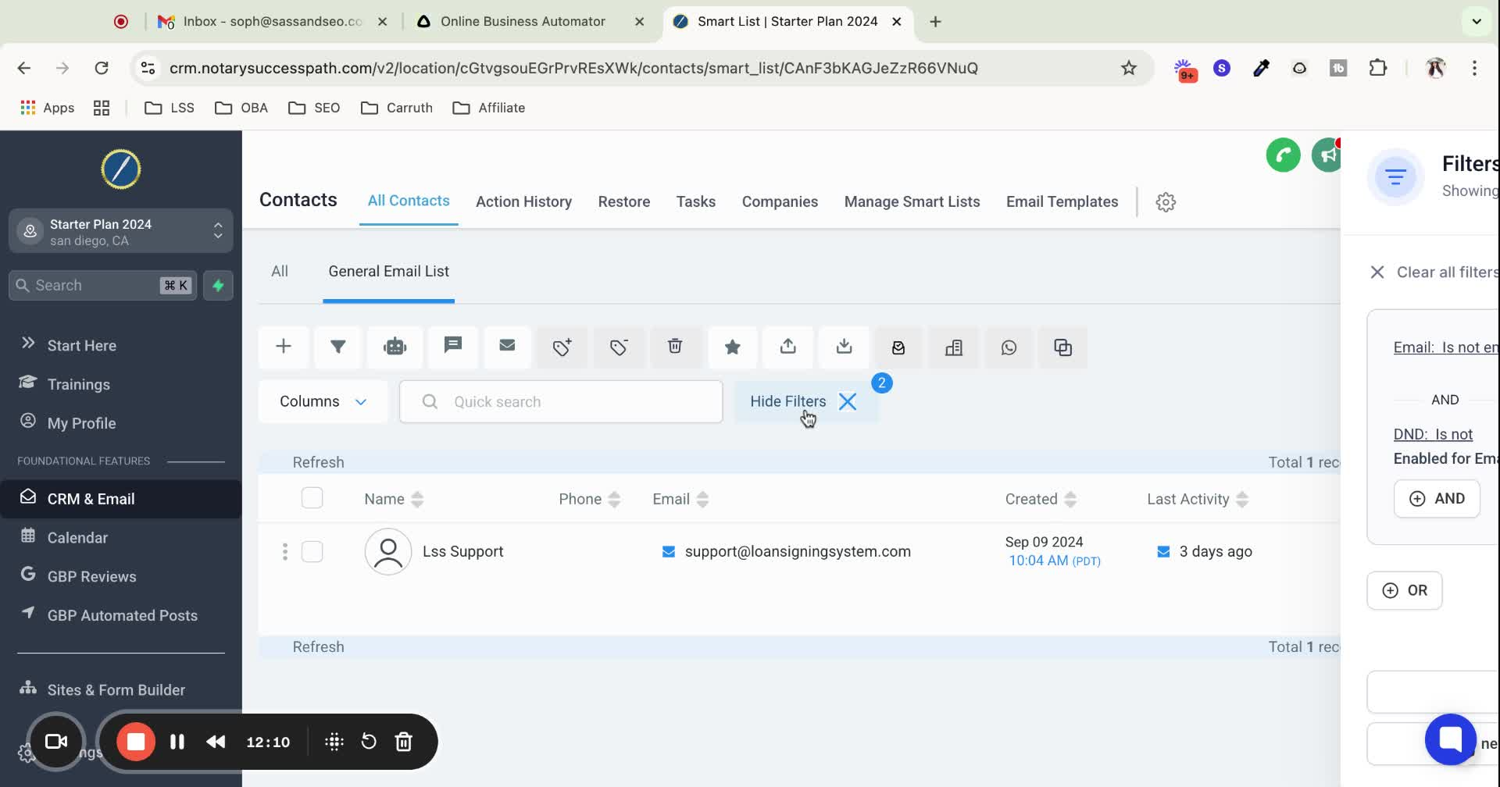Click the Add Tag icon with plus
This screenshot has height=787, width=1500.
[562, 347]
